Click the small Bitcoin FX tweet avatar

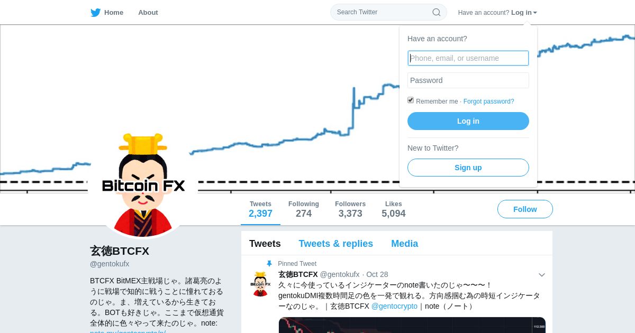coord(260,284)
